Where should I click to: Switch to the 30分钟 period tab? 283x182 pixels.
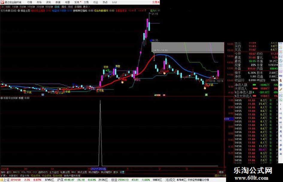(40, 7)
